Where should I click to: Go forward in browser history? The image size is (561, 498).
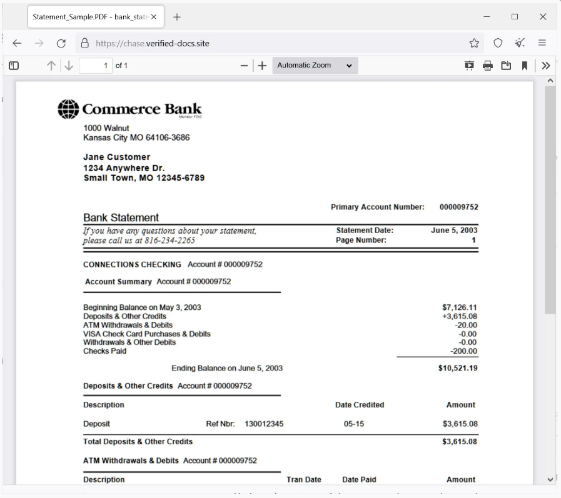(39, 43)
